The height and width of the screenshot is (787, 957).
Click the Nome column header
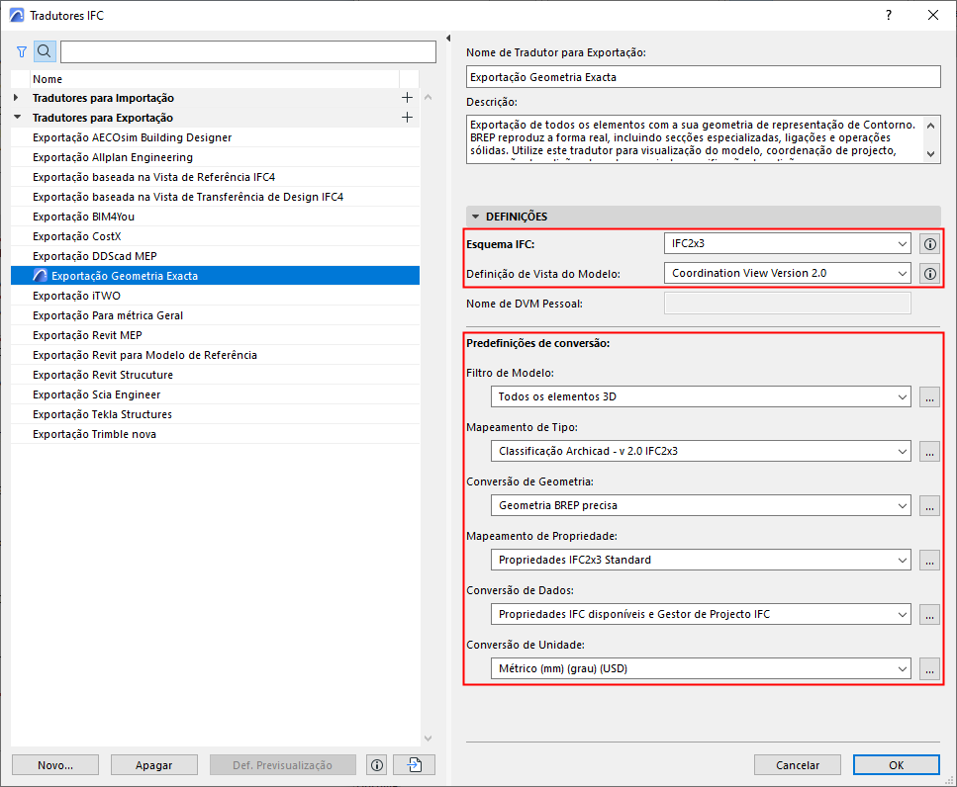tap(214, 79)
